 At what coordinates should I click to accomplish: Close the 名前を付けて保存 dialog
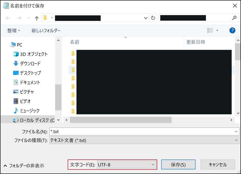235,6
